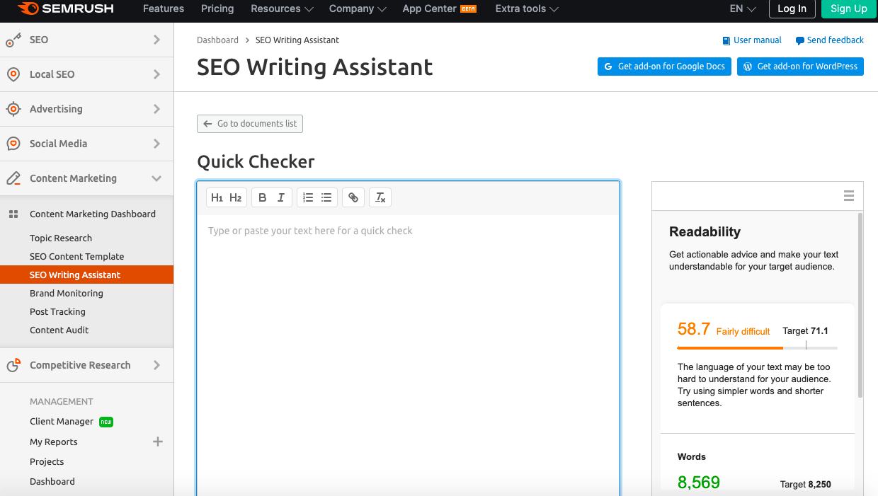
Task: Open My Reports under Management
Action: coord(54,442)
